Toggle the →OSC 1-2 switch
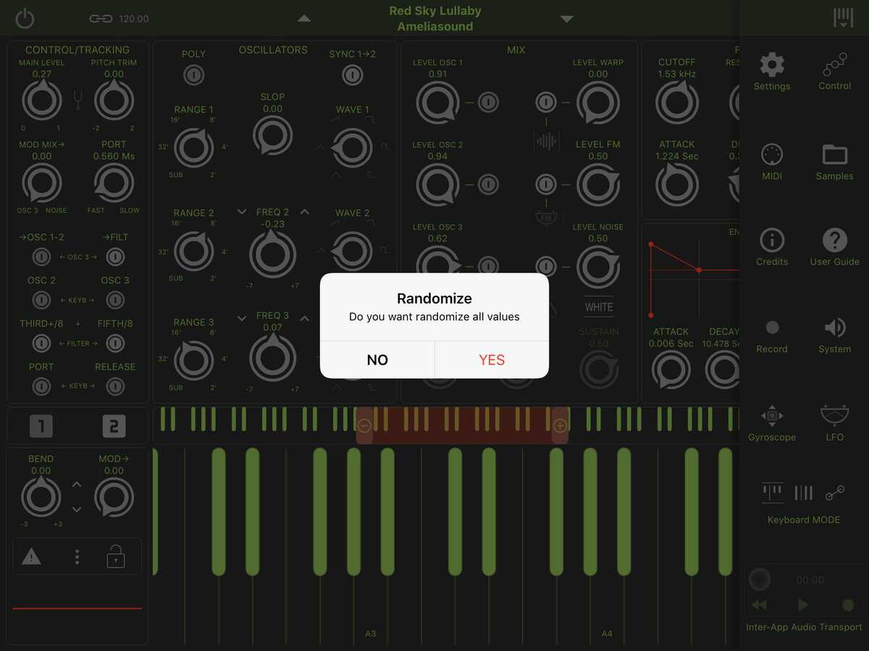This screenshot has width=869, height=651. click(41, 257)
